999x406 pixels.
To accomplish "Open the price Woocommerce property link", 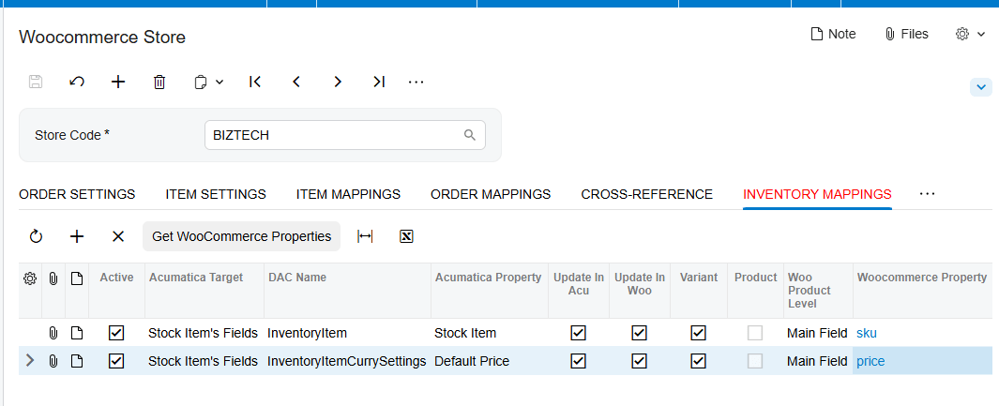I will point(870,361).
